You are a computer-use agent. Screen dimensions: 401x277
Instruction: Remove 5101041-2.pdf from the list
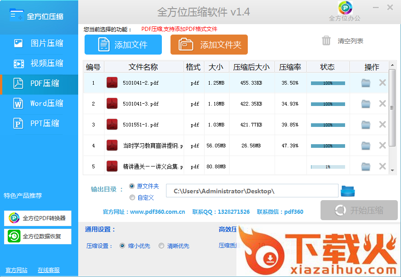[x=382, y=83]
